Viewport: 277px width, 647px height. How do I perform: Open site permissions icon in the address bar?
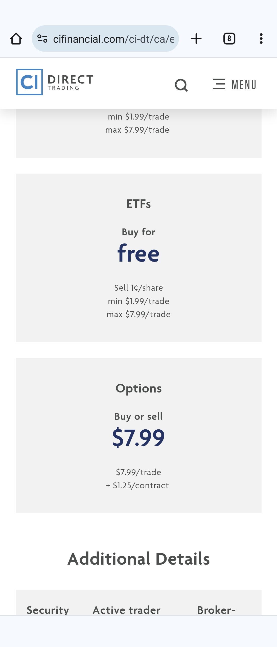(x=42, y=38)
